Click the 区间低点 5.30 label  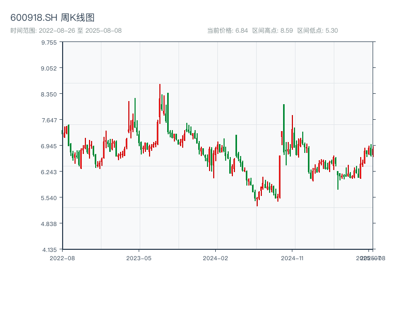click(317, 31)
